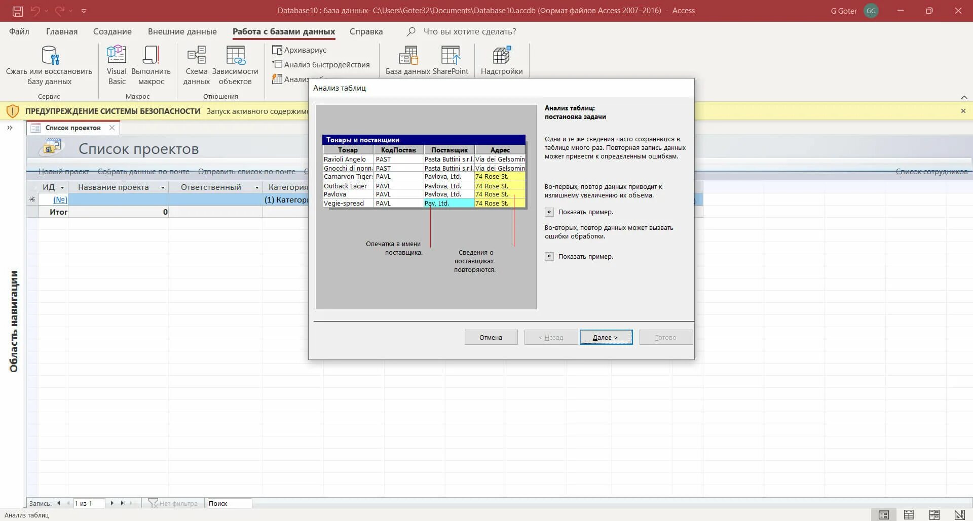The image size is (973, 521).
Task: Switch to Datasheet view in status bar
Action: pos(909,515)
